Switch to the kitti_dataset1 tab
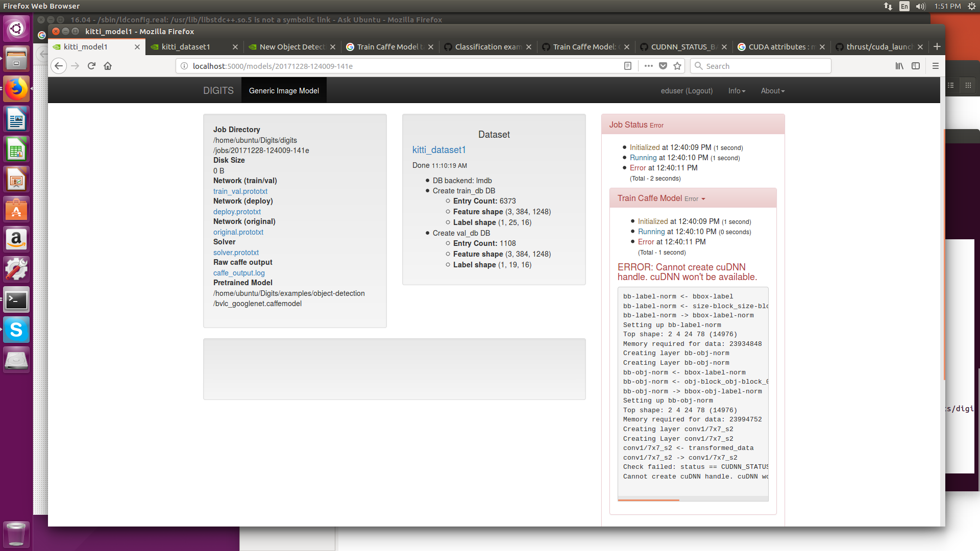This screenshot has width=980, height=551. [x=186, y=47]
